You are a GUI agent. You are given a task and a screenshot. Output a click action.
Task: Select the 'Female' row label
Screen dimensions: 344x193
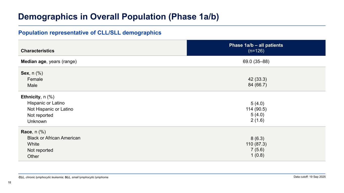pos(35,79)
